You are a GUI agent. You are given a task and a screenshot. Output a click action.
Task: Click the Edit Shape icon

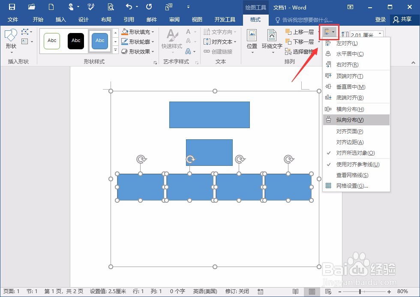tap(25, 32)
